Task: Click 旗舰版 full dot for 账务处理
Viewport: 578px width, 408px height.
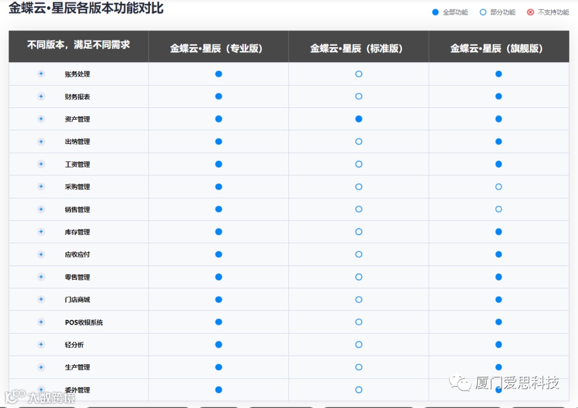Action: pyautogui.click(x=499, y=74)
